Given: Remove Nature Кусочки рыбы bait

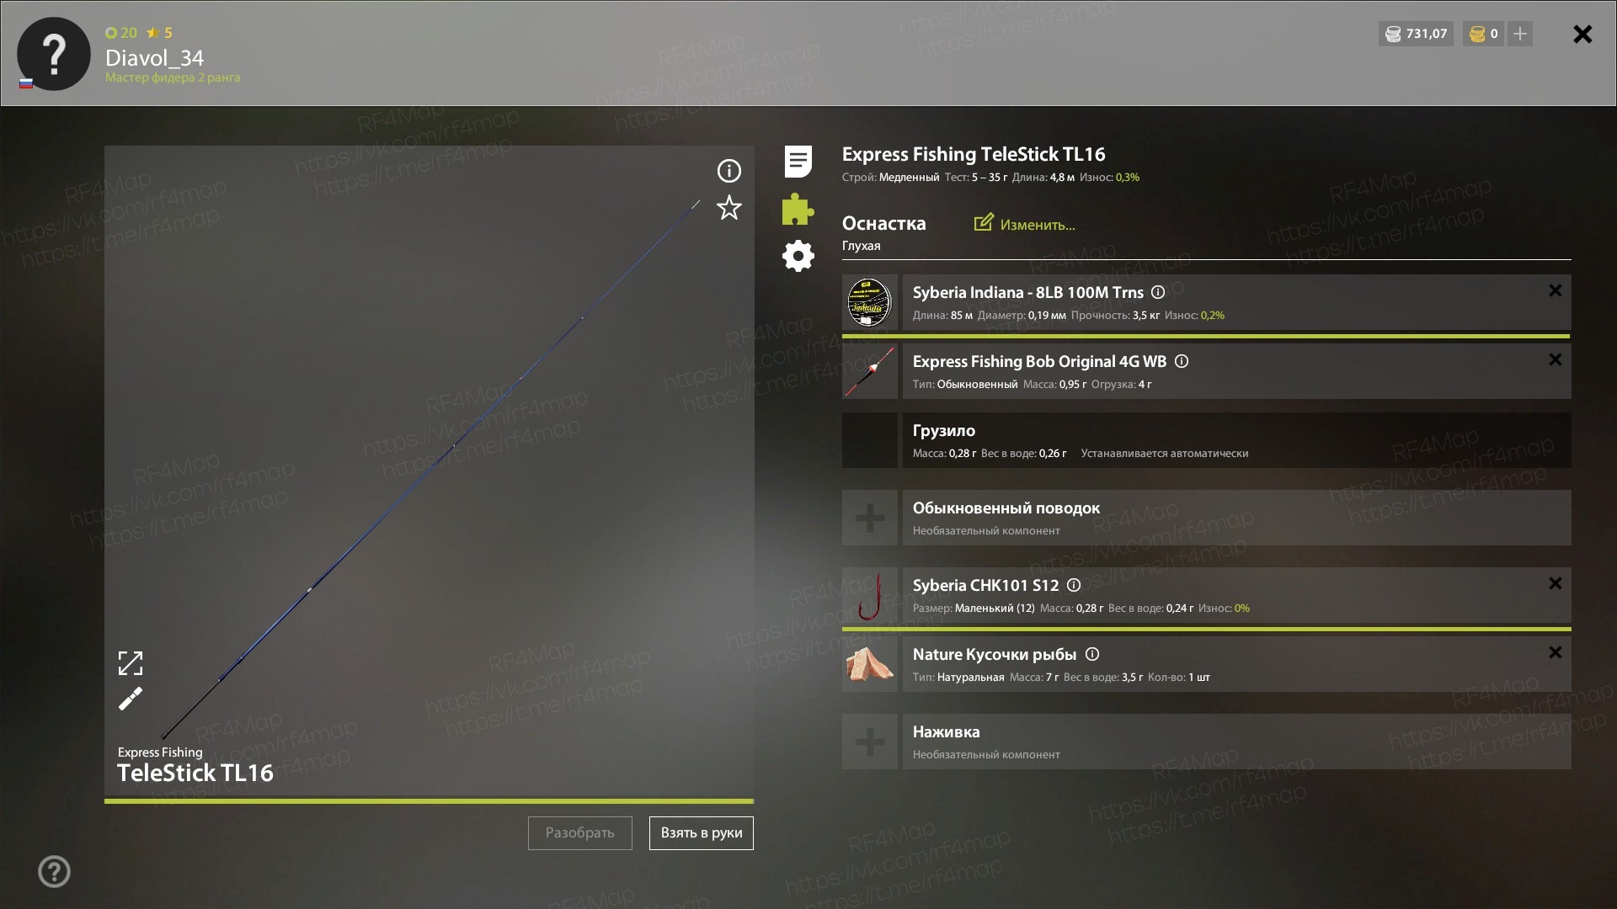Looking at the screenshot, I should 1555,652.
